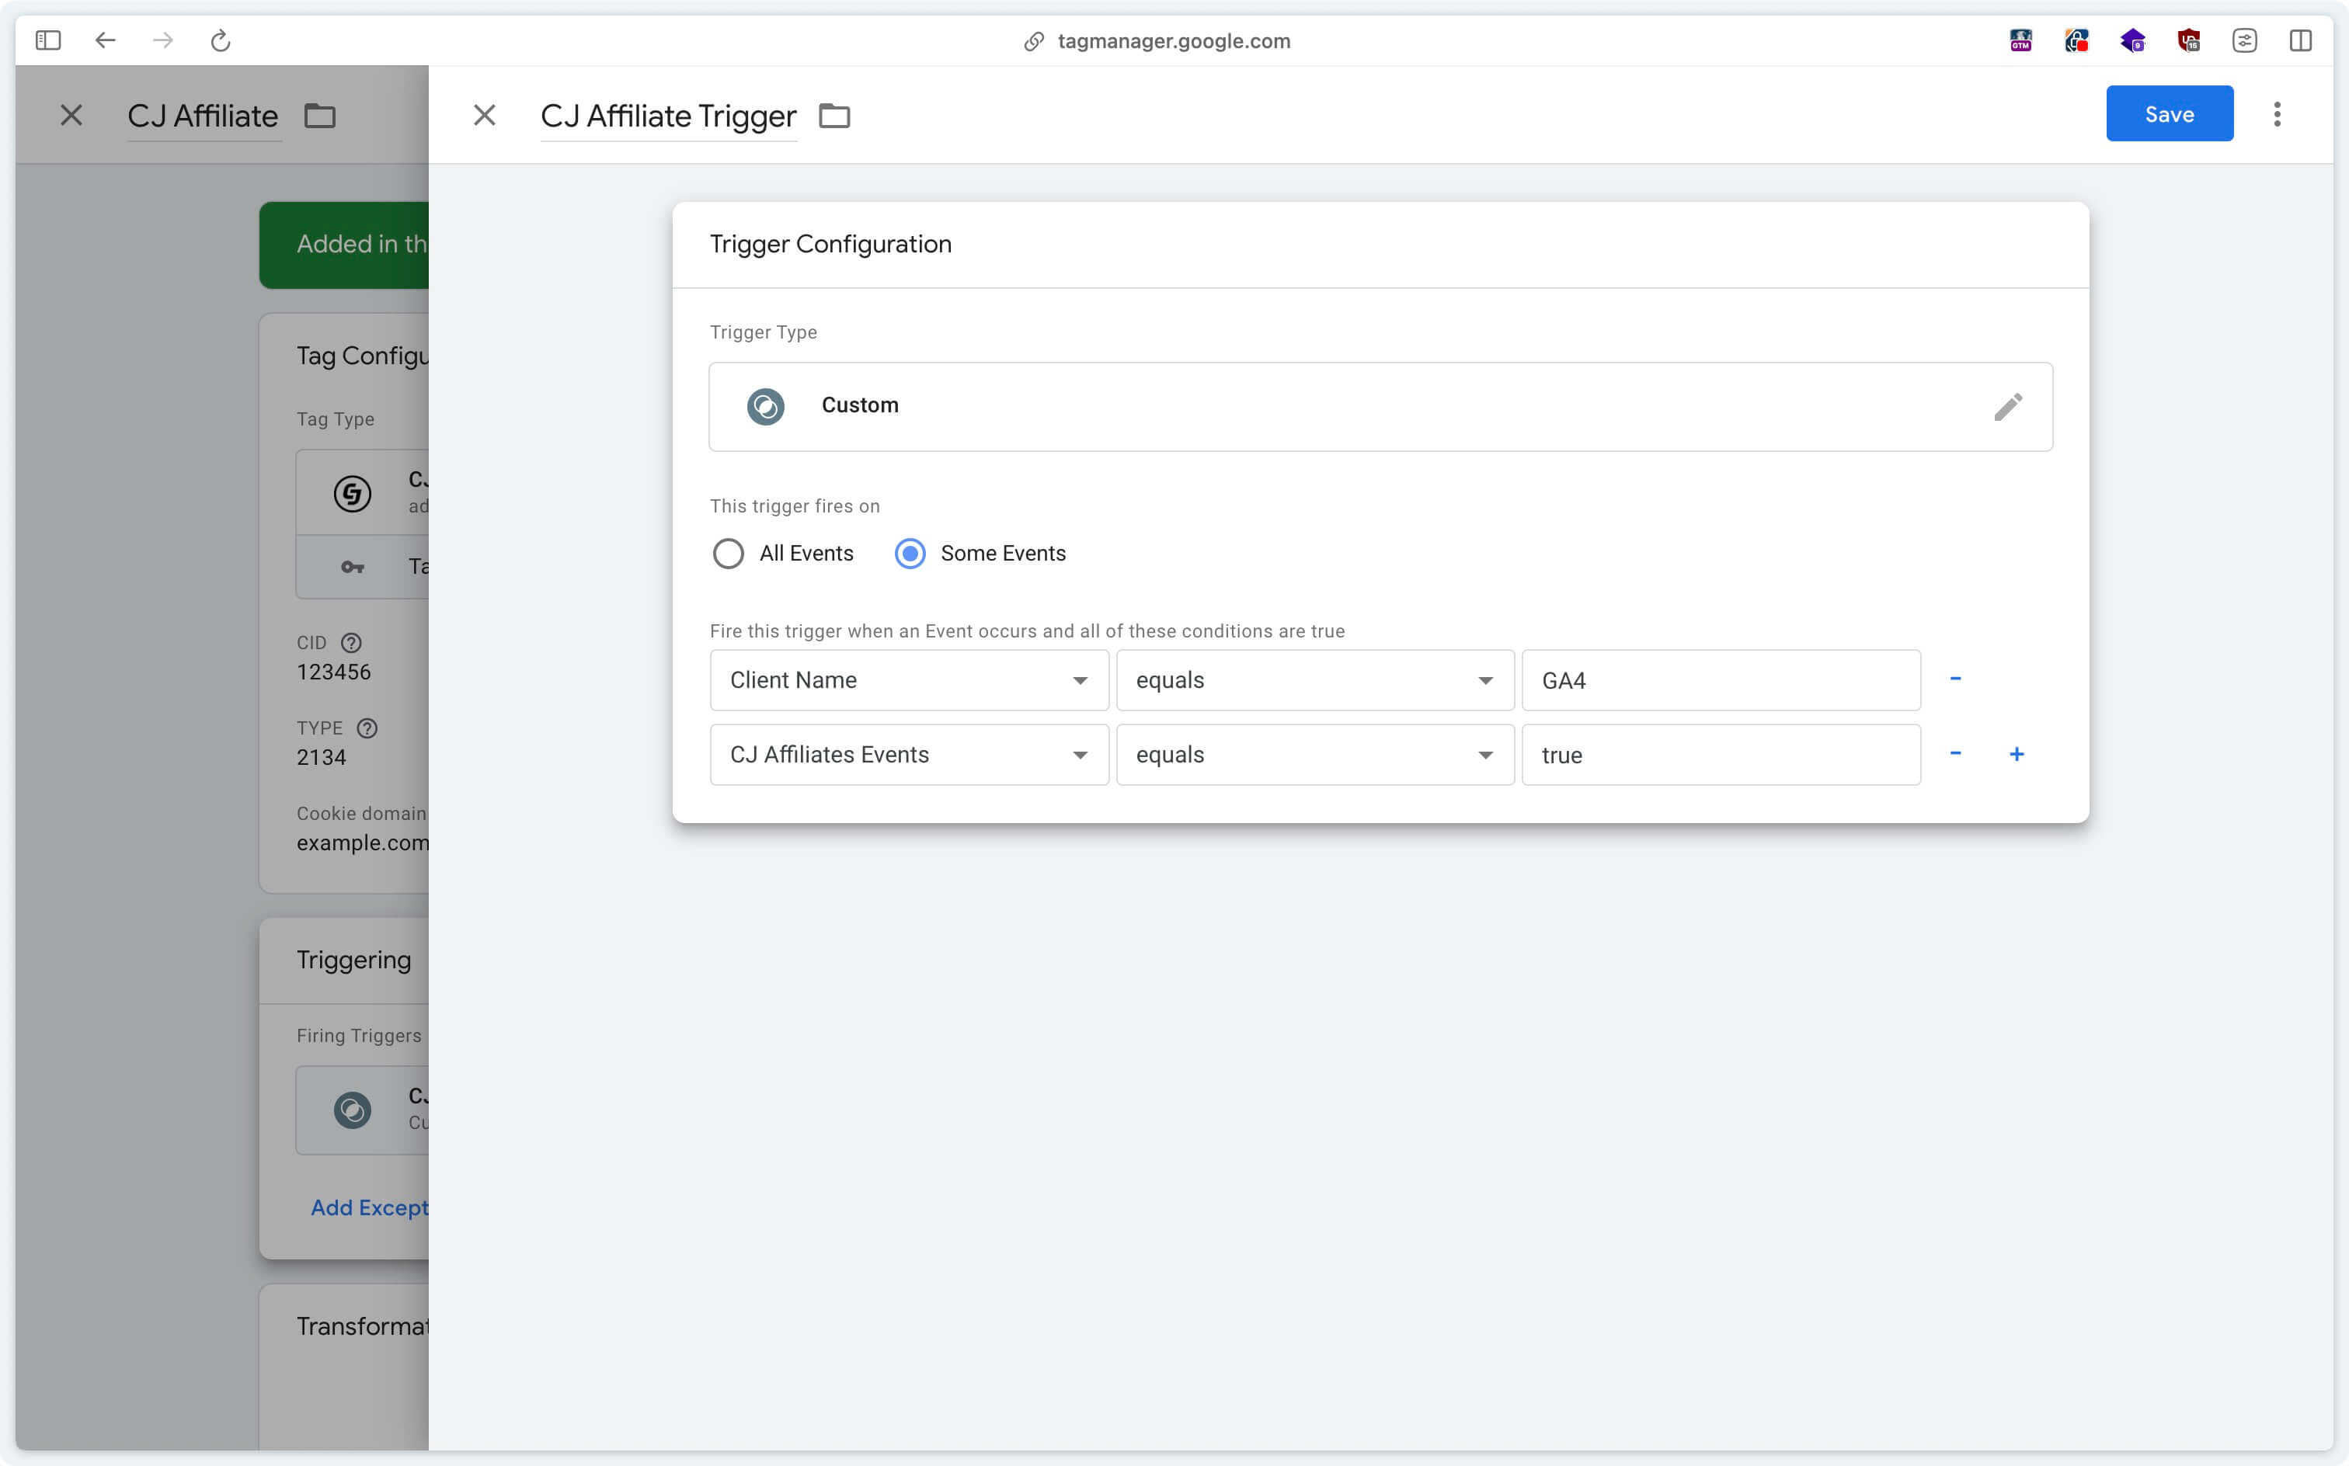Click the Custom trigger type icon
Image resolution: width=2349 pixels, height=1466 pixels.
pos(765,406)
